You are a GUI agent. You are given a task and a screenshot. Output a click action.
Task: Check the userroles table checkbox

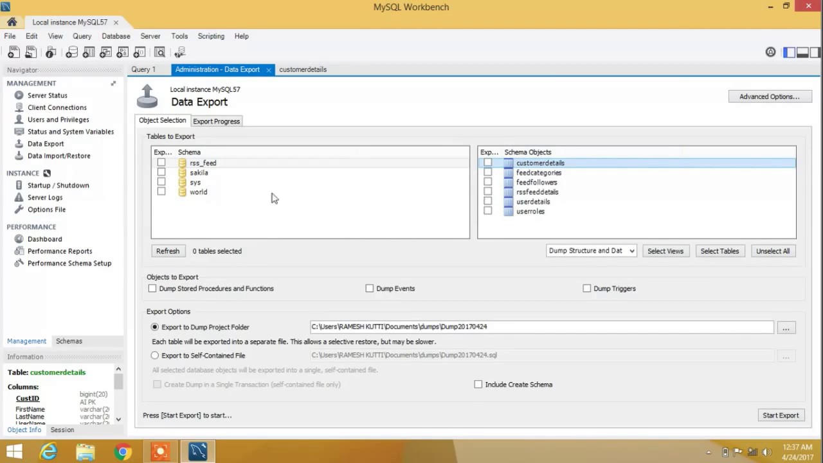[x=488, y=212]
